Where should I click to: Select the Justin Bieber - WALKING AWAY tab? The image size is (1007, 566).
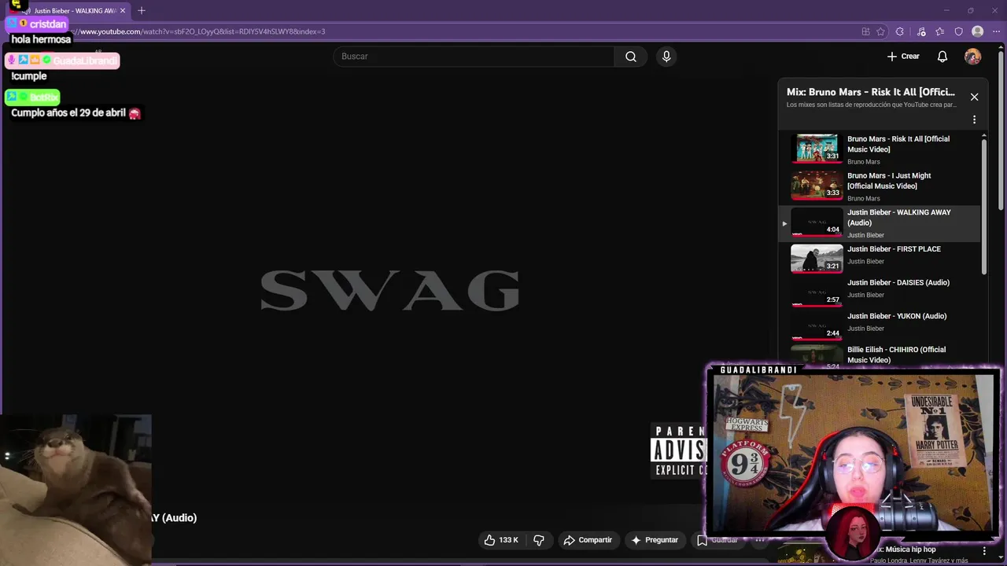tap(74, 11)
